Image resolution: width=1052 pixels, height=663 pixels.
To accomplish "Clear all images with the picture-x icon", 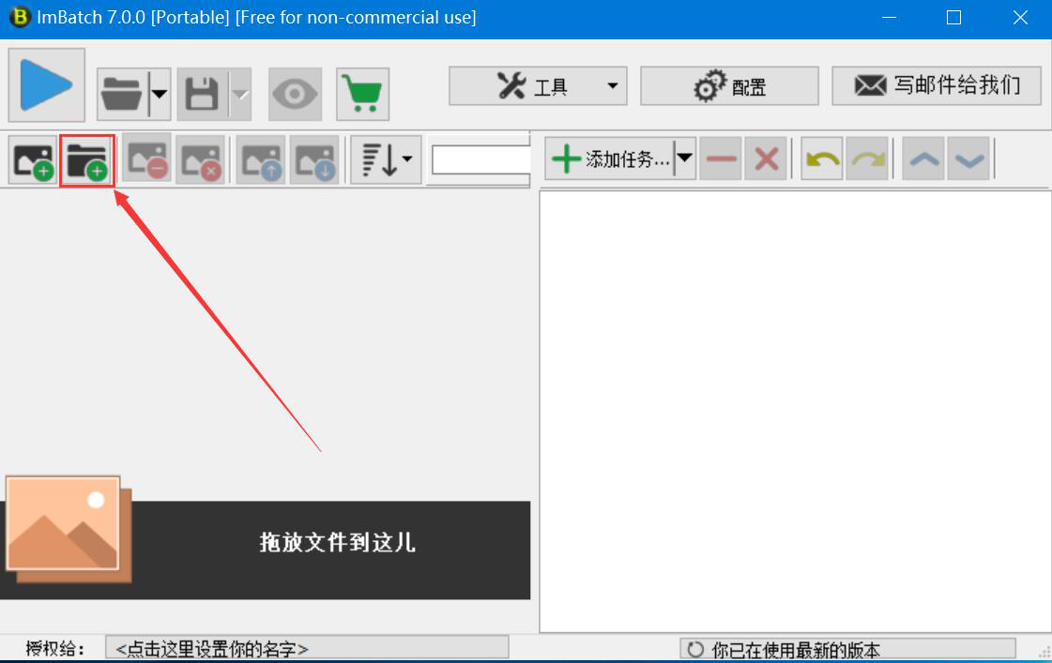I will [201, 160].
